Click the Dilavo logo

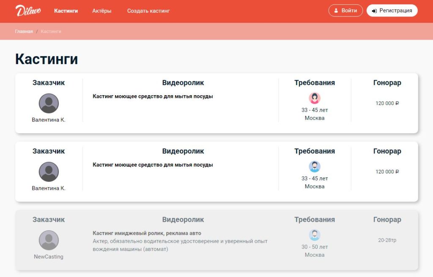28,11
